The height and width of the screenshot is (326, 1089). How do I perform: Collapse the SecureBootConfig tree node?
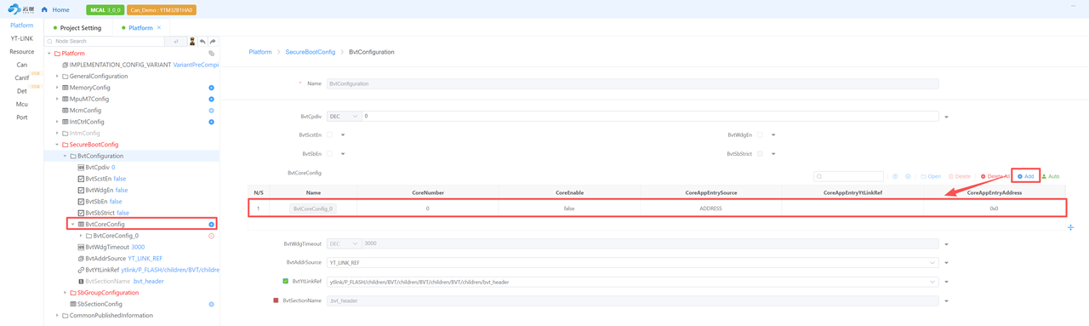coord(57,145)
